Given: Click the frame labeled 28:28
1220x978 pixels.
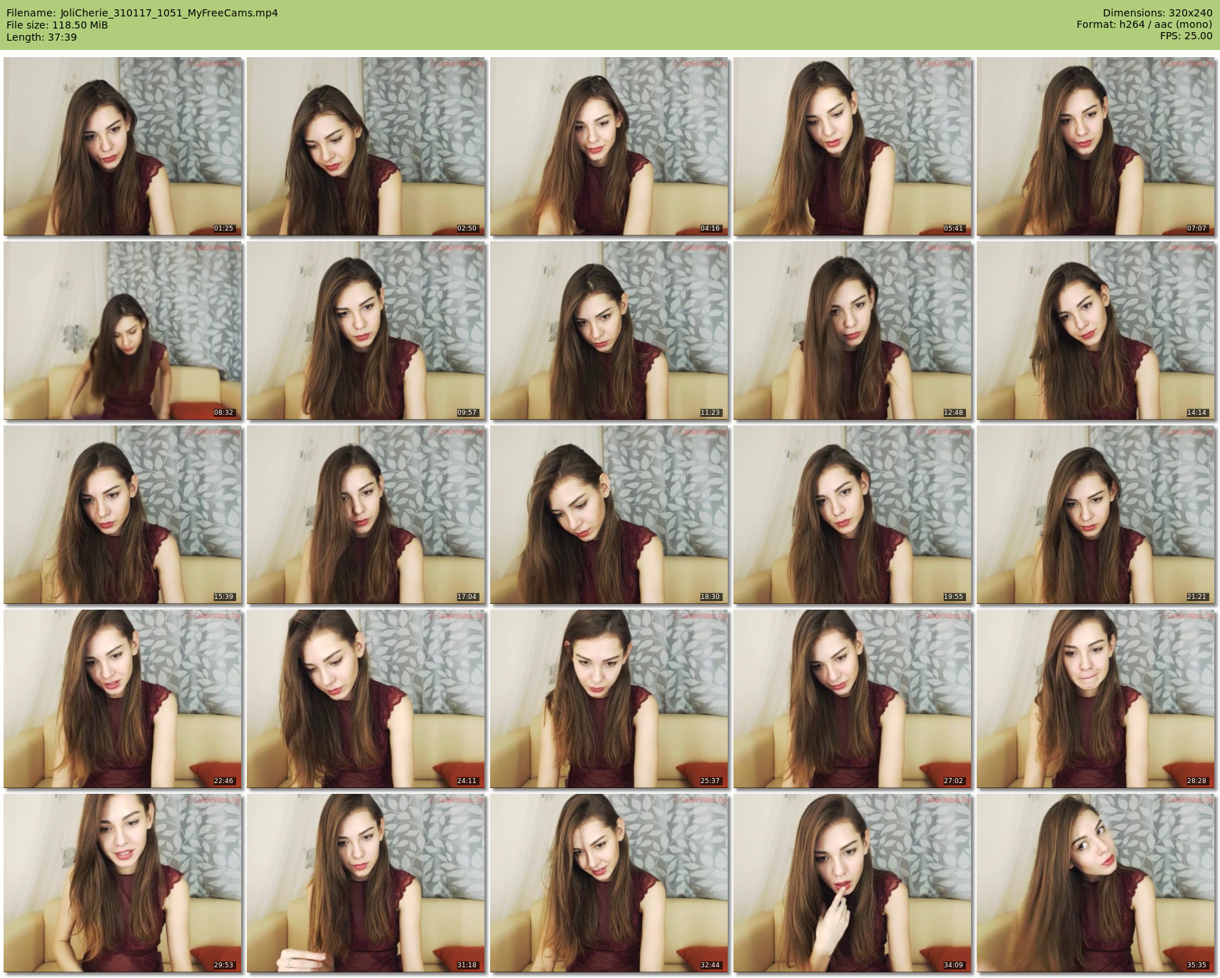Looking at the screenshot, I should coord(1096,699).
